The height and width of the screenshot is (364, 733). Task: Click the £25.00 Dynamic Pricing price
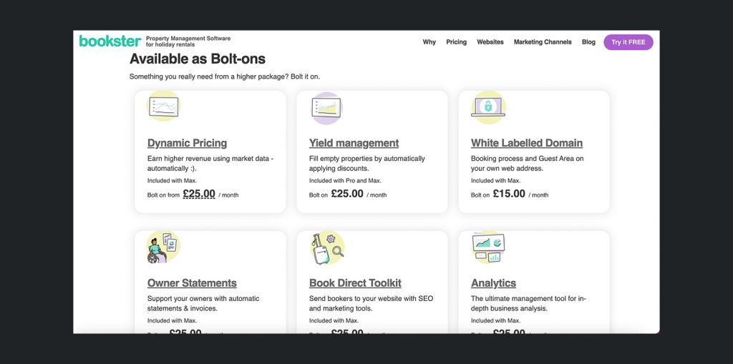[199, 194]
